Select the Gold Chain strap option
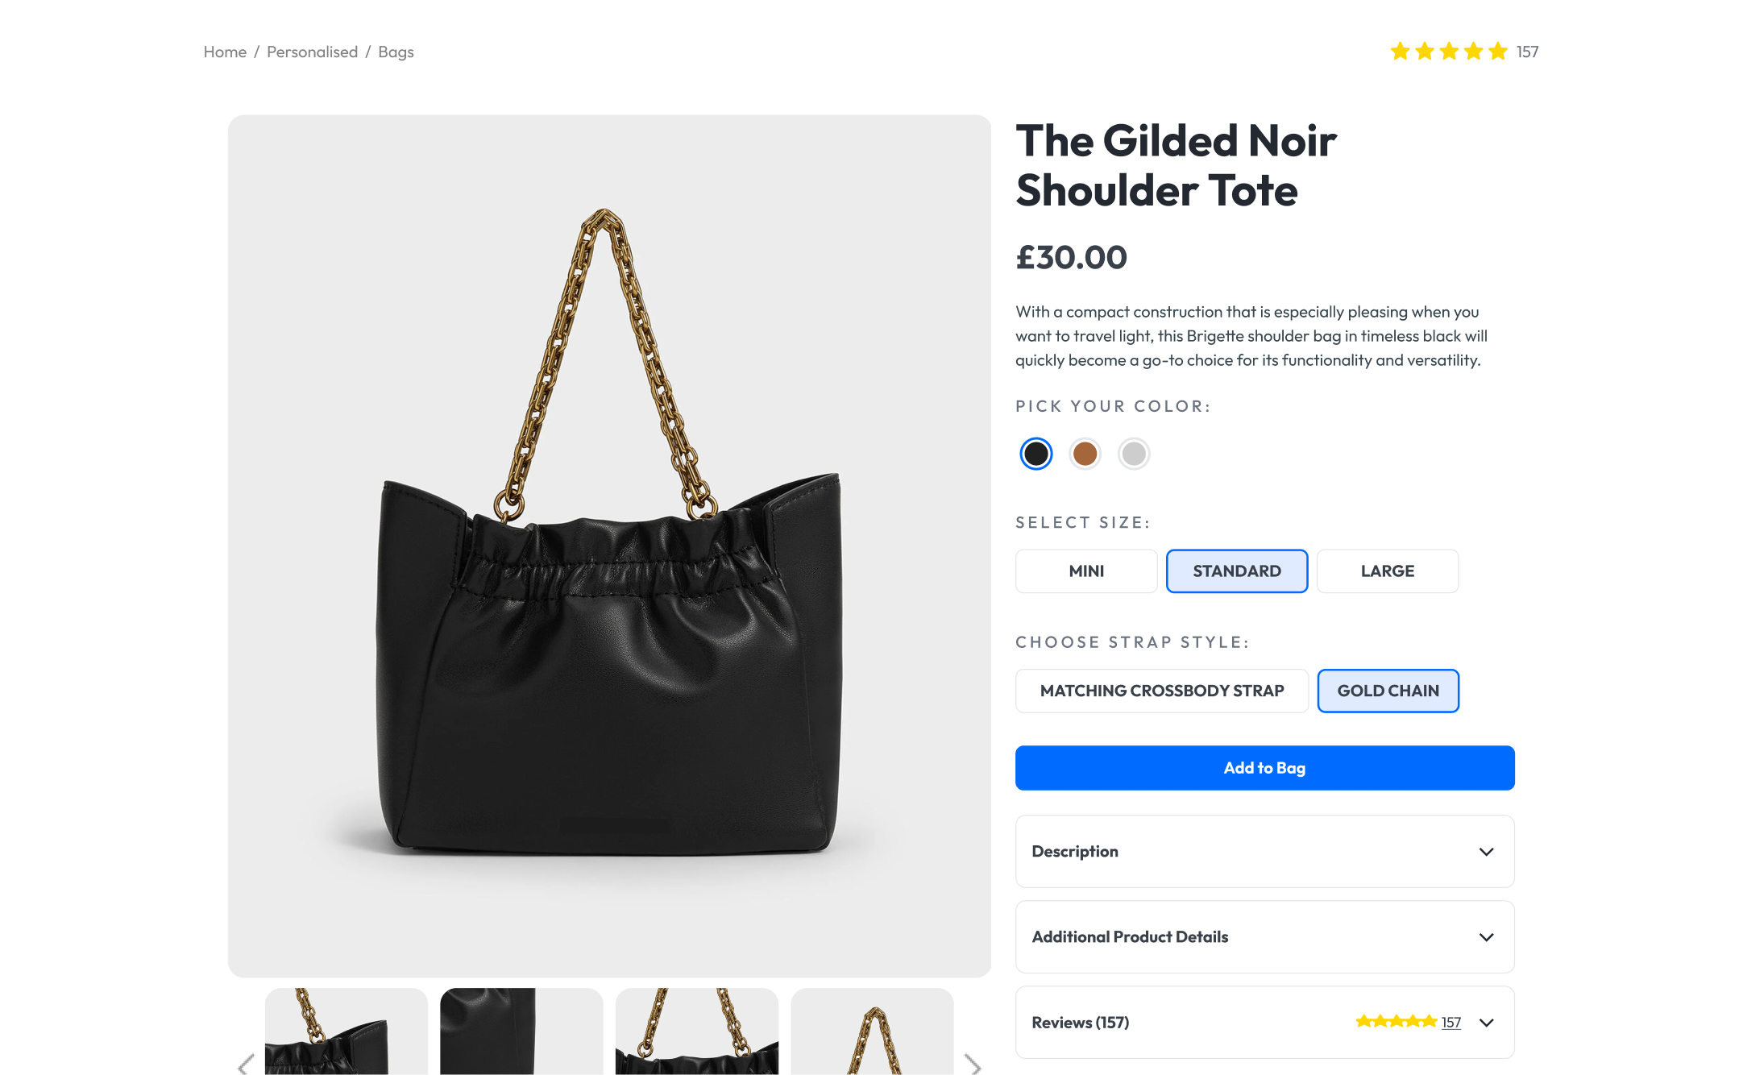 pos(1388,691)
